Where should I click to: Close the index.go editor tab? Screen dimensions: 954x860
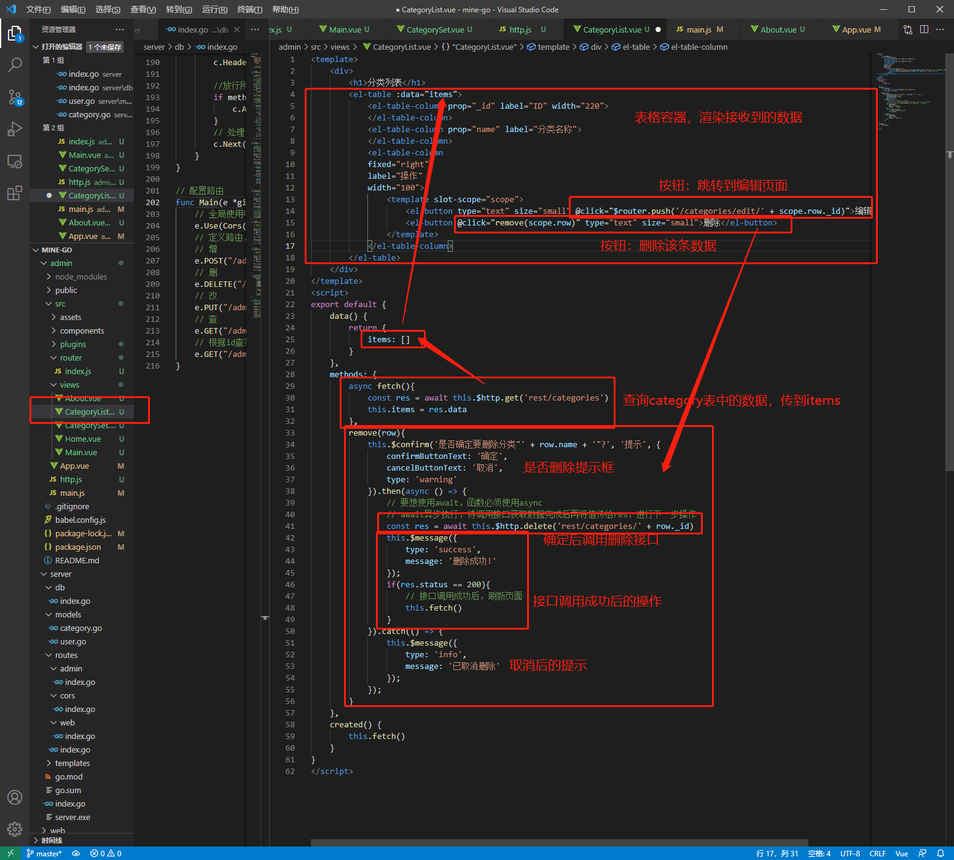click(x=237, y=29)
